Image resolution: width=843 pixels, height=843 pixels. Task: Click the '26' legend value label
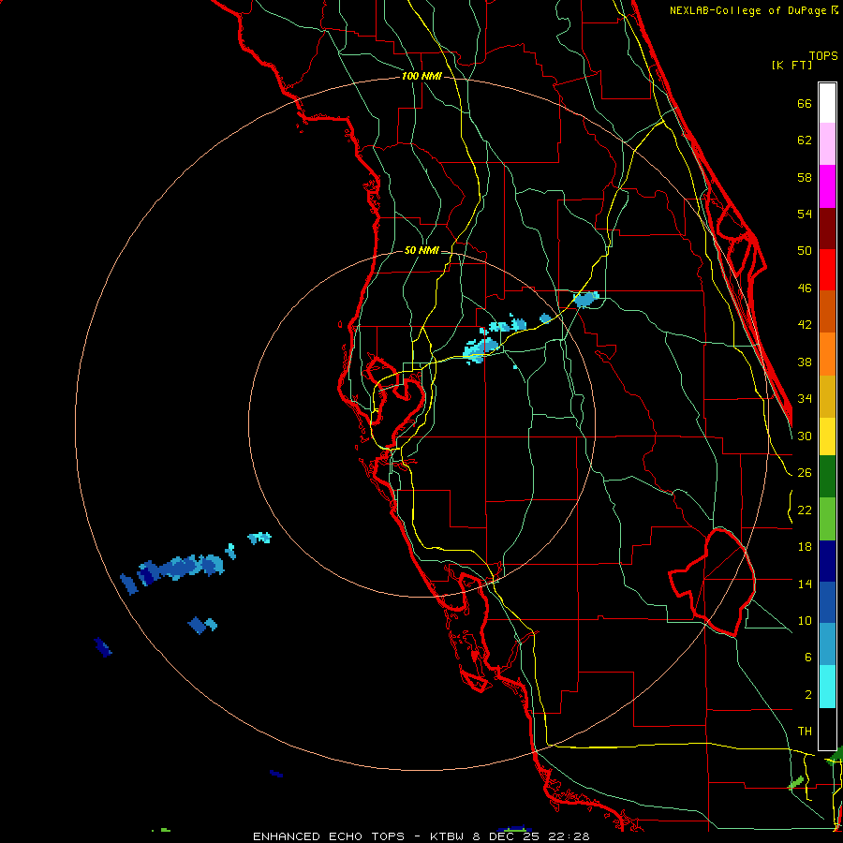point(805,473)
